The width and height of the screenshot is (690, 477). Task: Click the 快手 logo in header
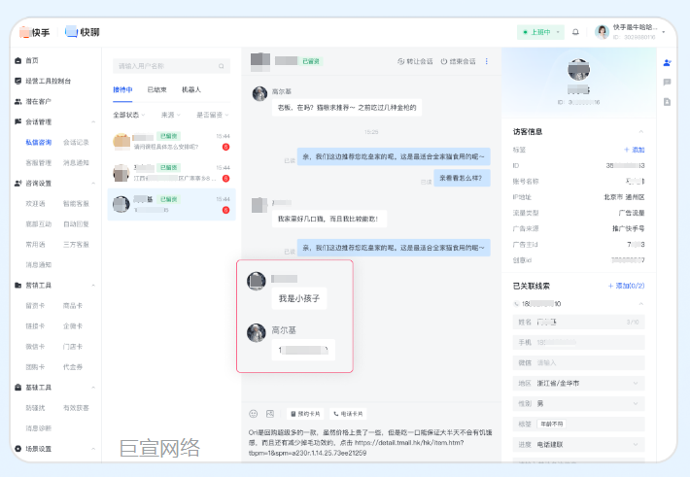point(35,32)
